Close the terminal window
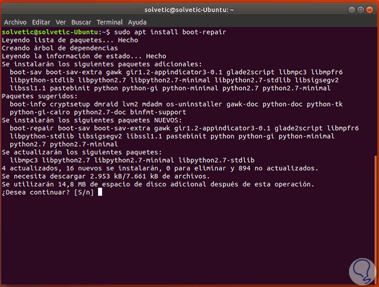The width and height of the screenshot is (379, 287). [x=370, y=10]
